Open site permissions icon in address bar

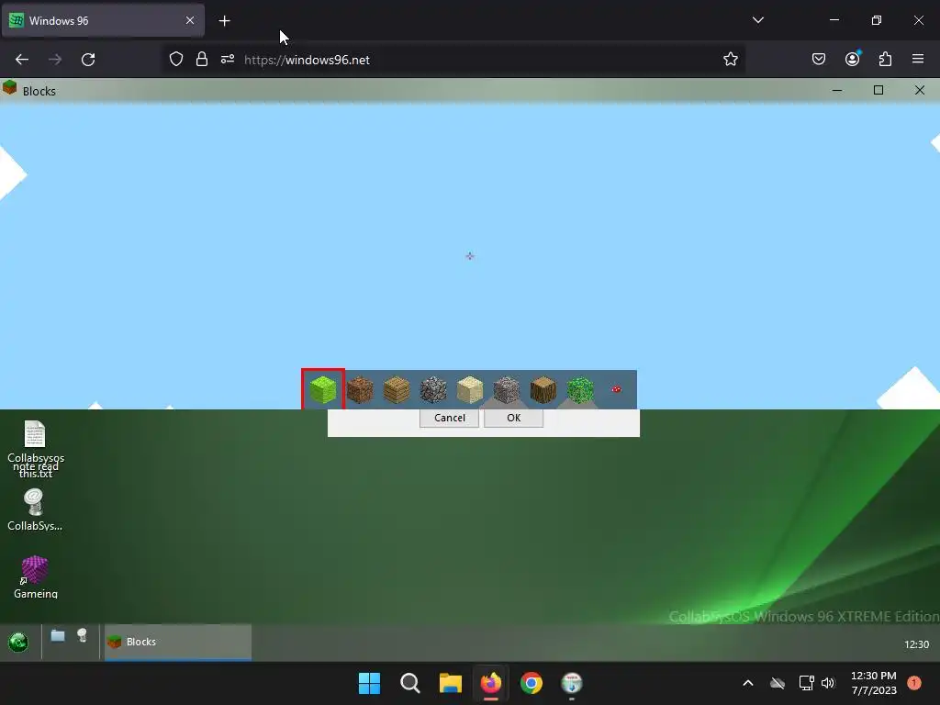pyautogui.click(x=228, y=60)
